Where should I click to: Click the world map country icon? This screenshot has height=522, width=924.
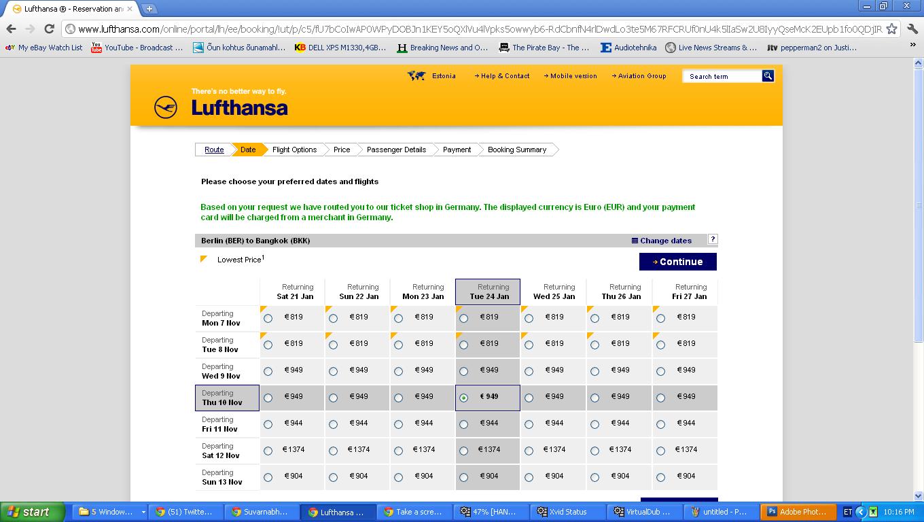[x=416, y=76]
